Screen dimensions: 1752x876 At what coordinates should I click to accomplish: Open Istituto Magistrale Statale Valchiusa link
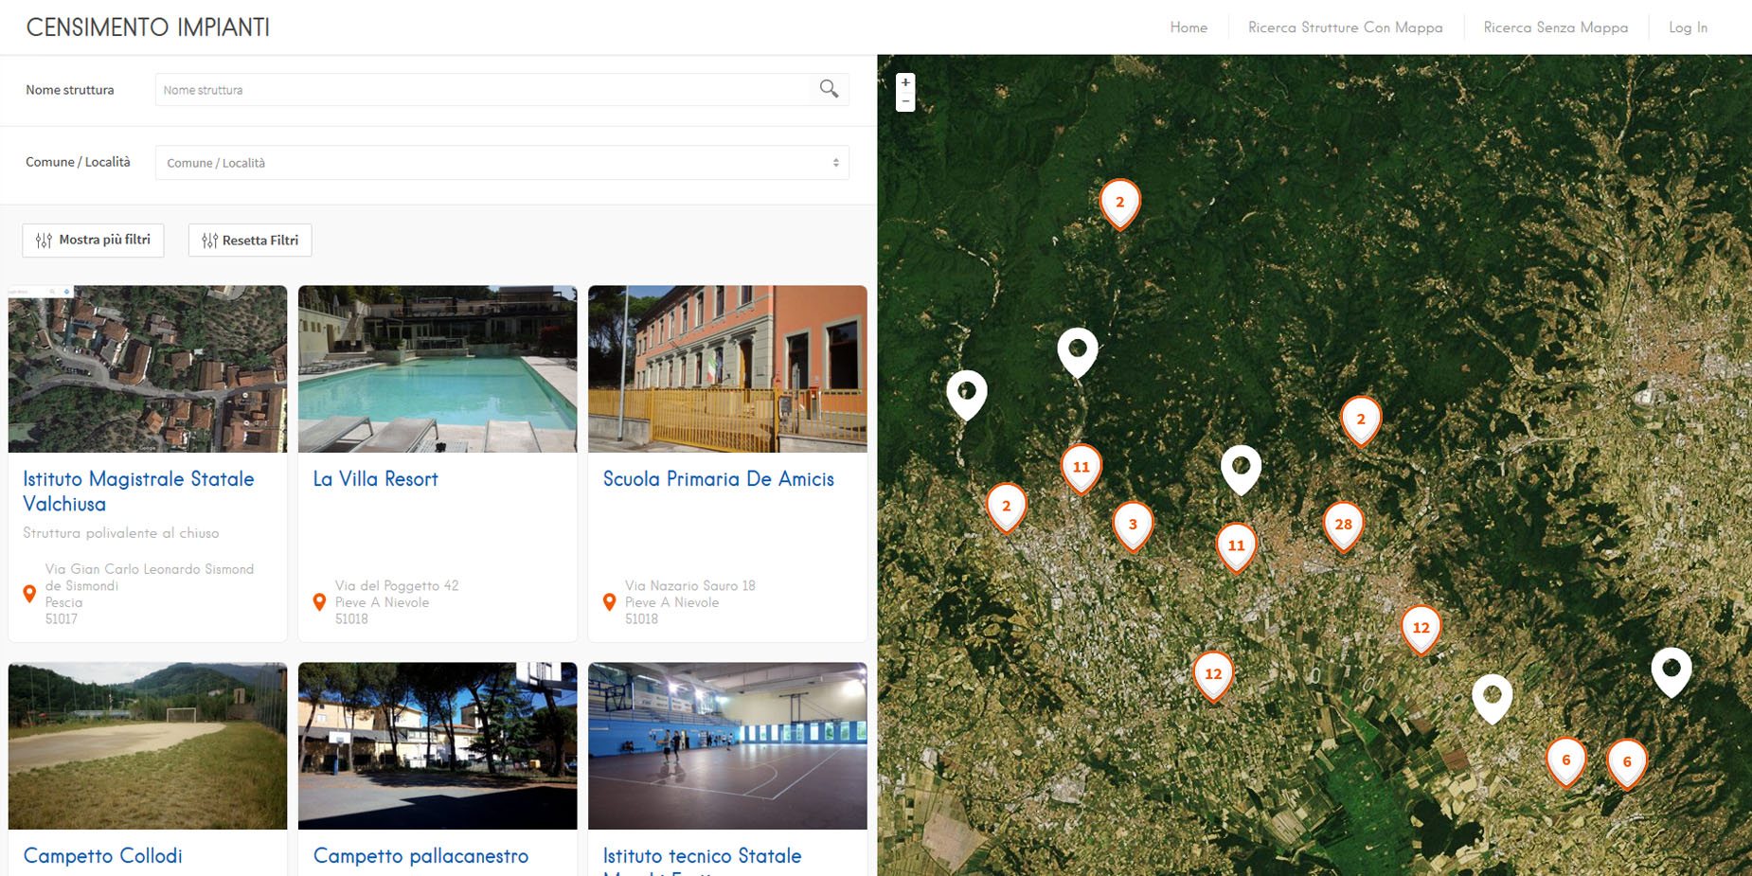pos(138,492)
